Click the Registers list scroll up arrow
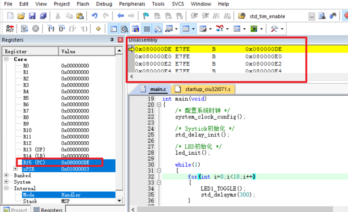Image resolution: width=348 pixels, height=212 pixels. 119,51
